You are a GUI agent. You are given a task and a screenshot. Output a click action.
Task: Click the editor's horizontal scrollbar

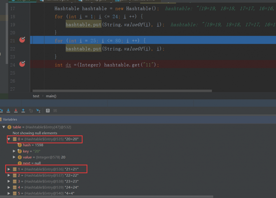[122, 91]
